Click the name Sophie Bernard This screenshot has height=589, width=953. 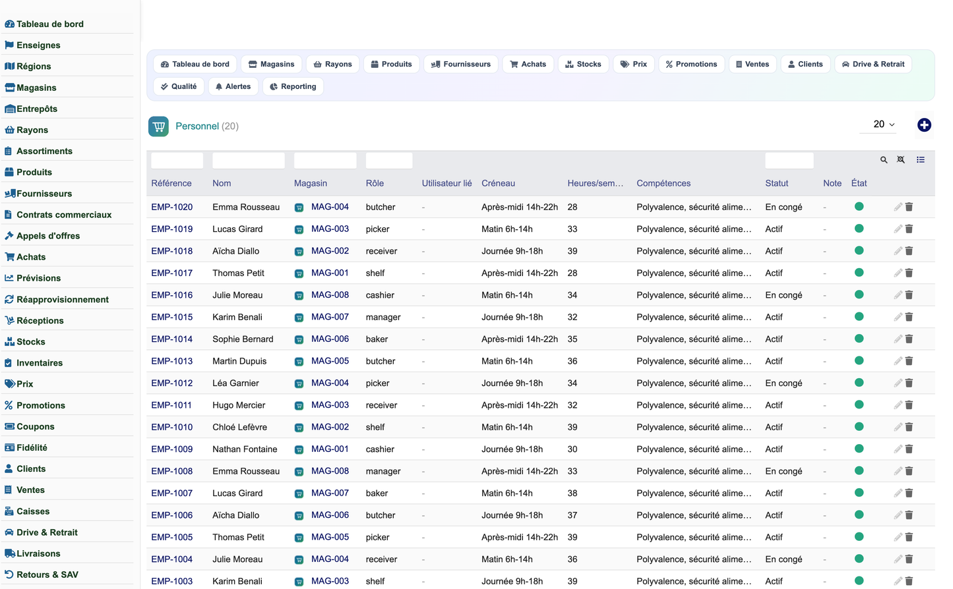pos(243,339)
